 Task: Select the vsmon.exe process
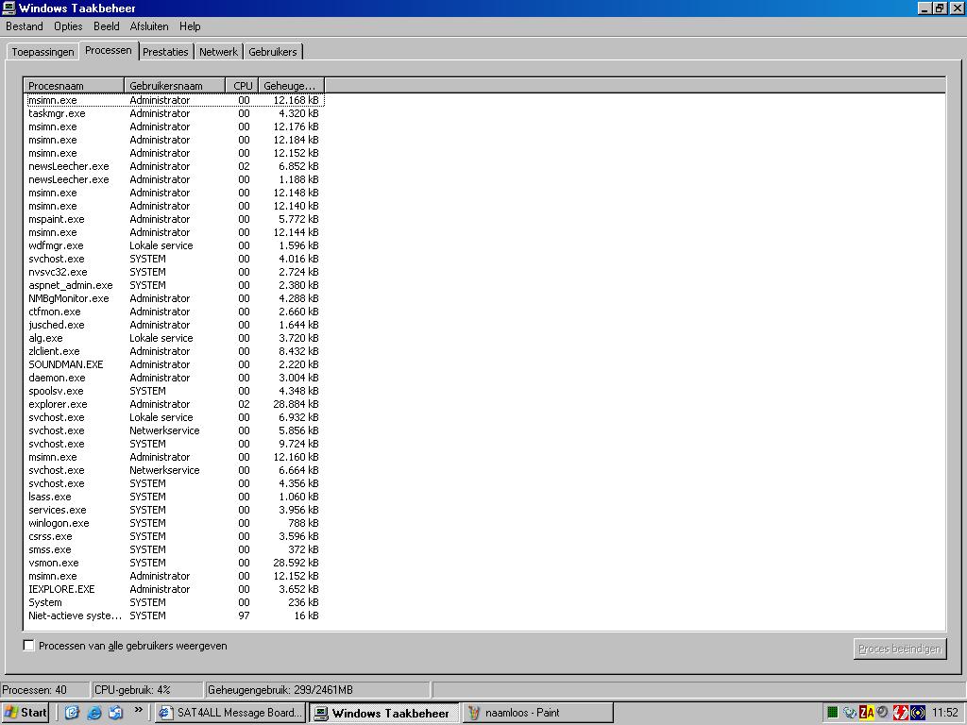[x=175, y=563]
